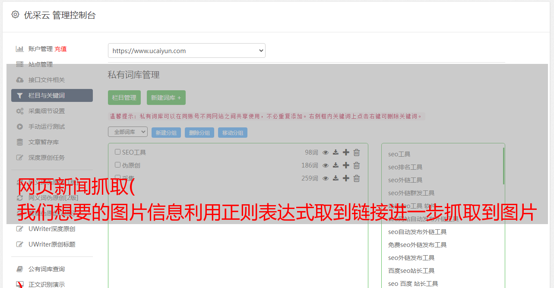Open 接口文件相关 via its cloud icon
This screenshot has height=288, width=554.
pos(19,80)
